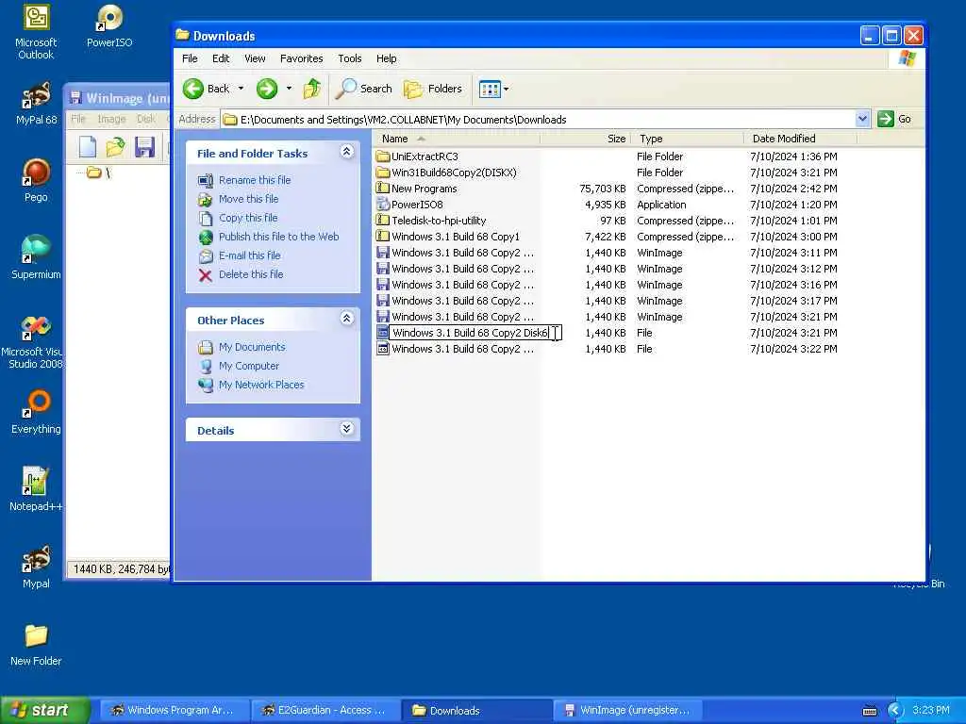Open My Documents from Other Places
966x724 pixels.
click(252, 347)
